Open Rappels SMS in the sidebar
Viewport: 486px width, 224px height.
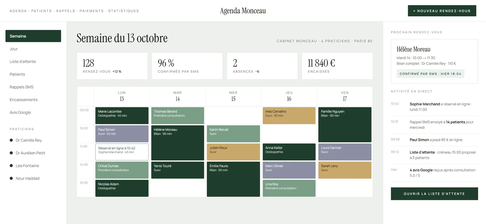(33, 87)
